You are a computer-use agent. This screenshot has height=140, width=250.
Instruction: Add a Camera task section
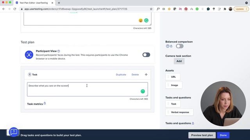point(179,61)
